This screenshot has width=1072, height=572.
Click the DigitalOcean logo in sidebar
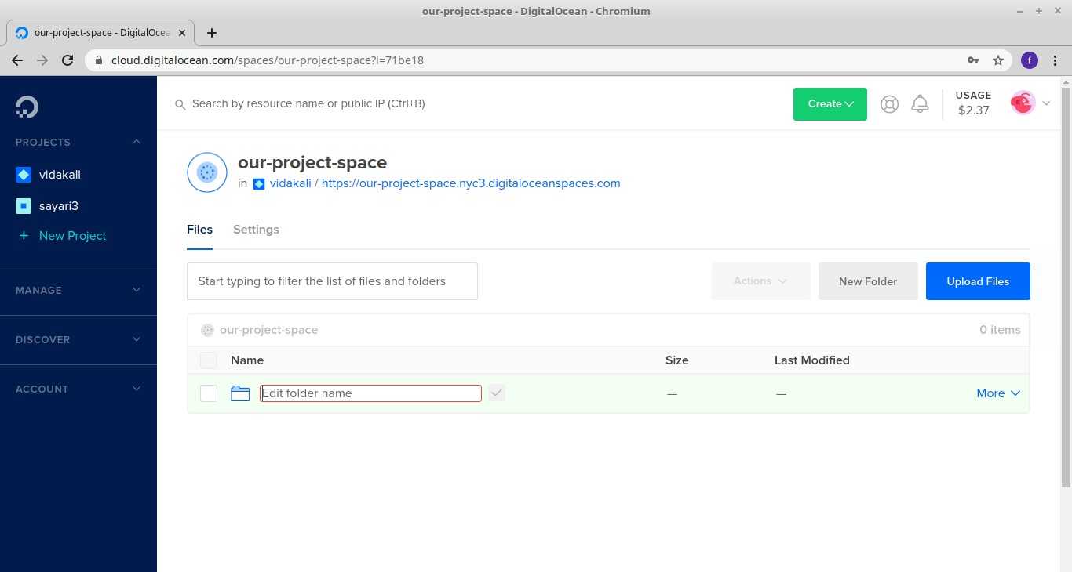click(x=27, y=107)
